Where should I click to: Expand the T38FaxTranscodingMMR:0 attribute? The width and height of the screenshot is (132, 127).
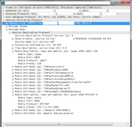(x=13, y=76)
